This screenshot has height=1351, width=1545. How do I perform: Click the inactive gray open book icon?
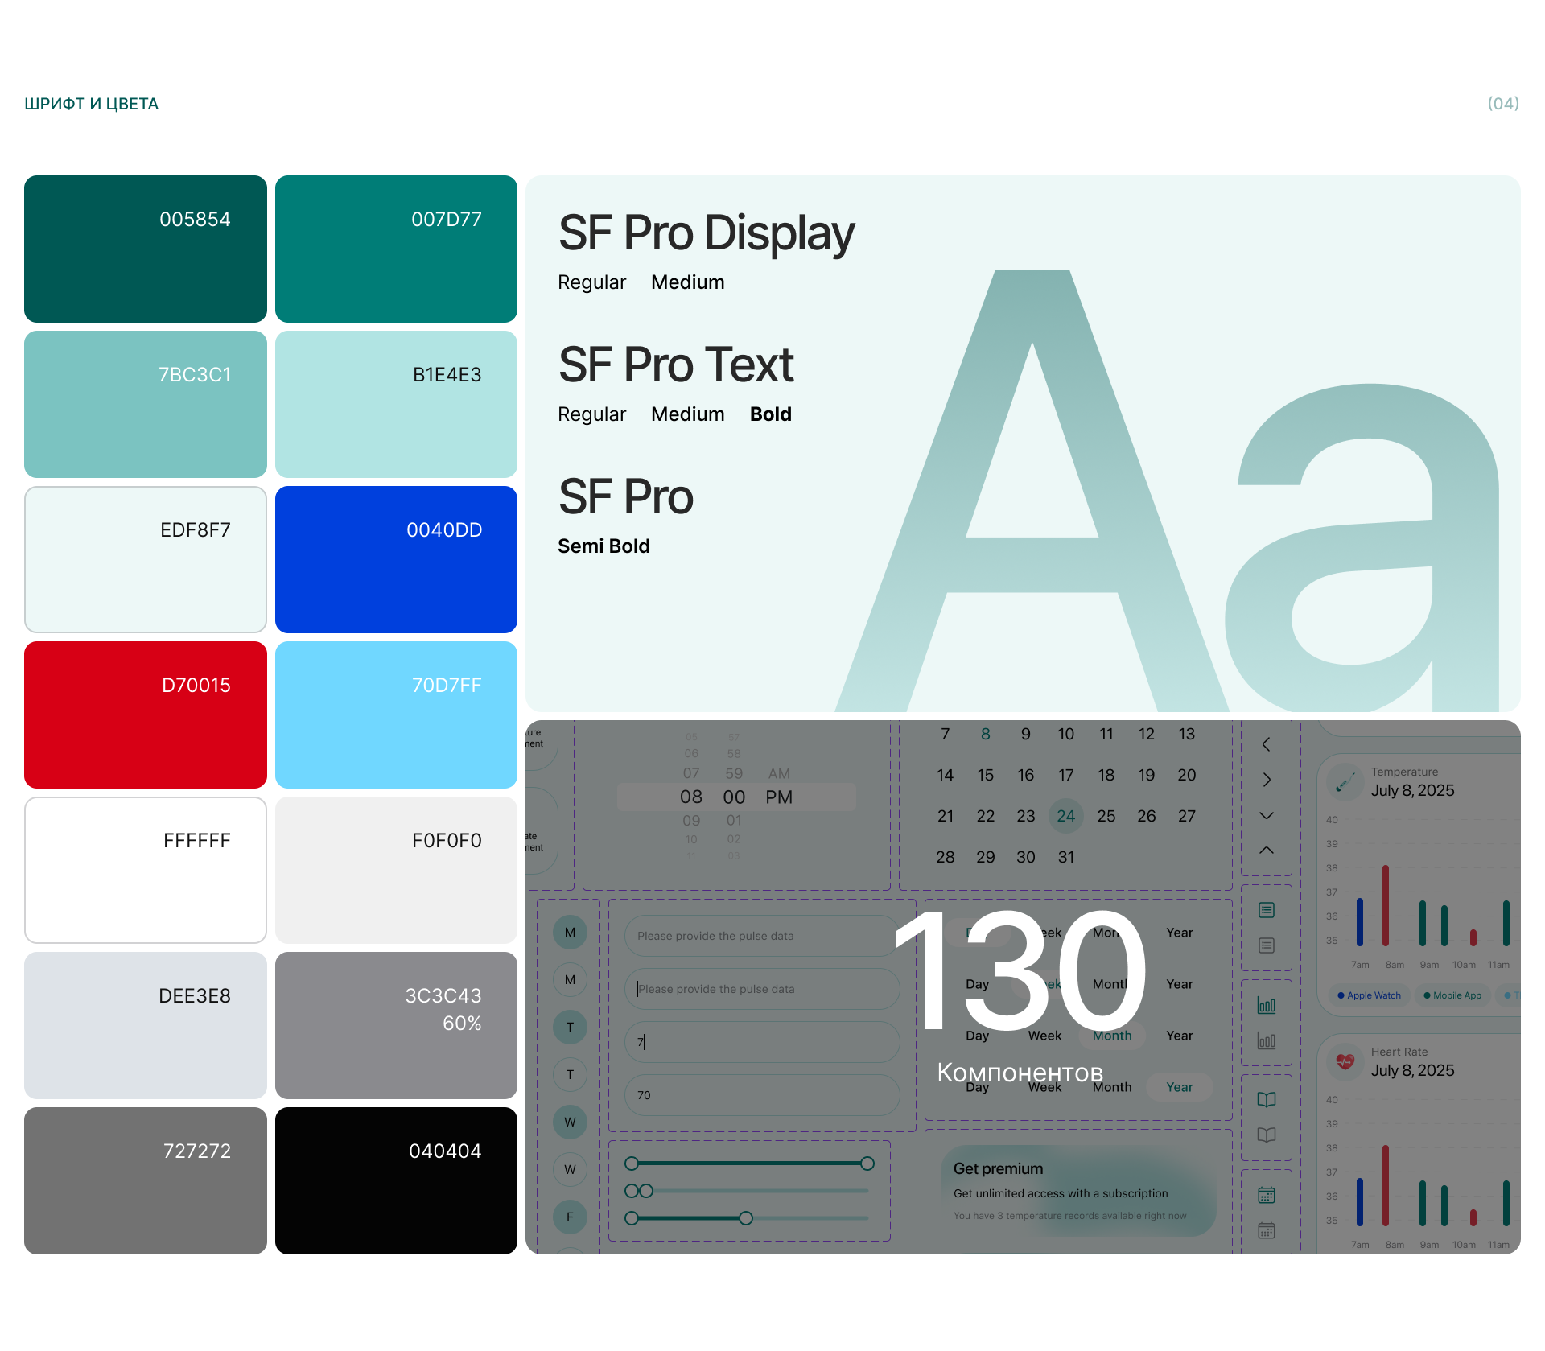(x=1267, y=1135)
